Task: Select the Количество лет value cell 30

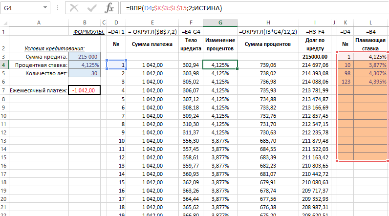Action: [x=85, y=73]
